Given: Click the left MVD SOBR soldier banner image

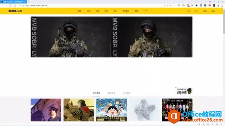Looking at the screenshot, I should 71,37.
